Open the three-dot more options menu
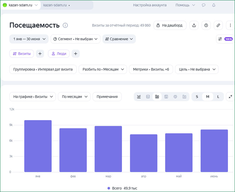The height and width of the screenshot is (192, 235). [230, 25]
